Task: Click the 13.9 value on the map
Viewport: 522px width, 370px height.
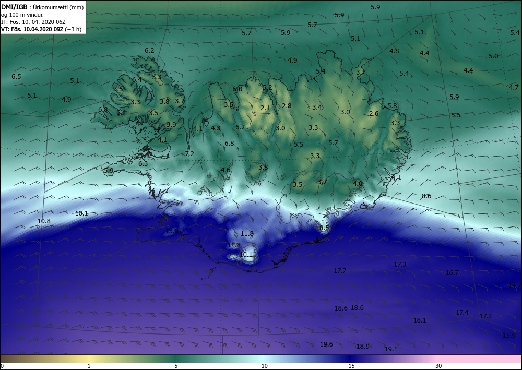Action: point(172,231)
